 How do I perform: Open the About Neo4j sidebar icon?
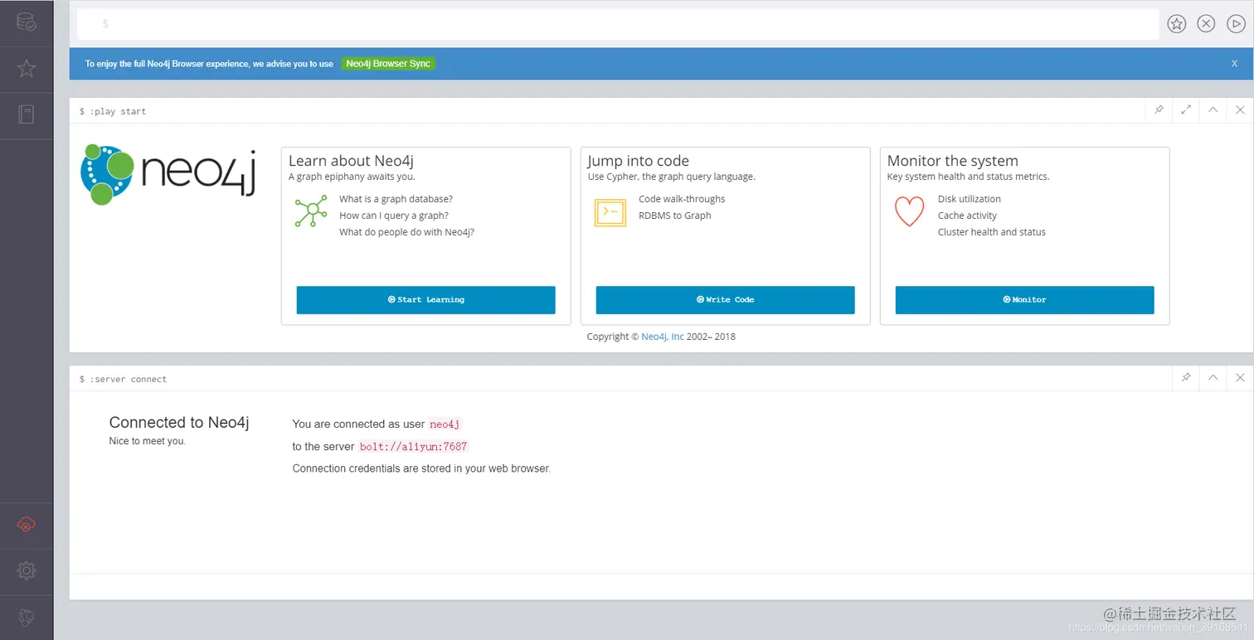27,617
